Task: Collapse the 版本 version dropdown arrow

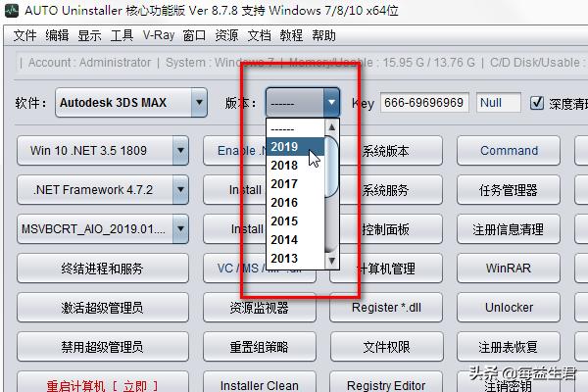Action: [331, 102]
